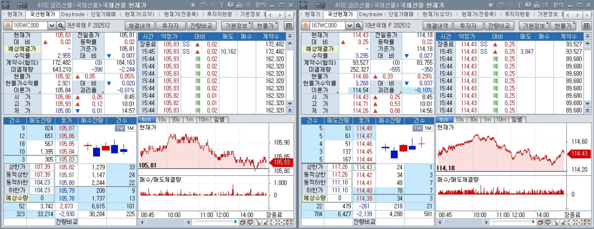Viewport: 594px width, 229px height.
Task: Search symbol with magnifier next to 167WC000
Action: pos(359,26)
